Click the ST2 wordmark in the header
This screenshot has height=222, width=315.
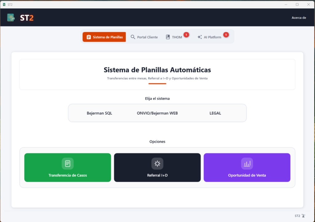(27, 18)
